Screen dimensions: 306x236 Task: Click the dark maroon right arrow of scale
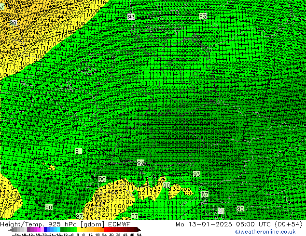point(139,230)
